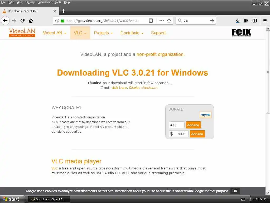270x203 pixels.
Task: Click the green padlock security icon
Action: pyautogui.click(x=62, y=21)
